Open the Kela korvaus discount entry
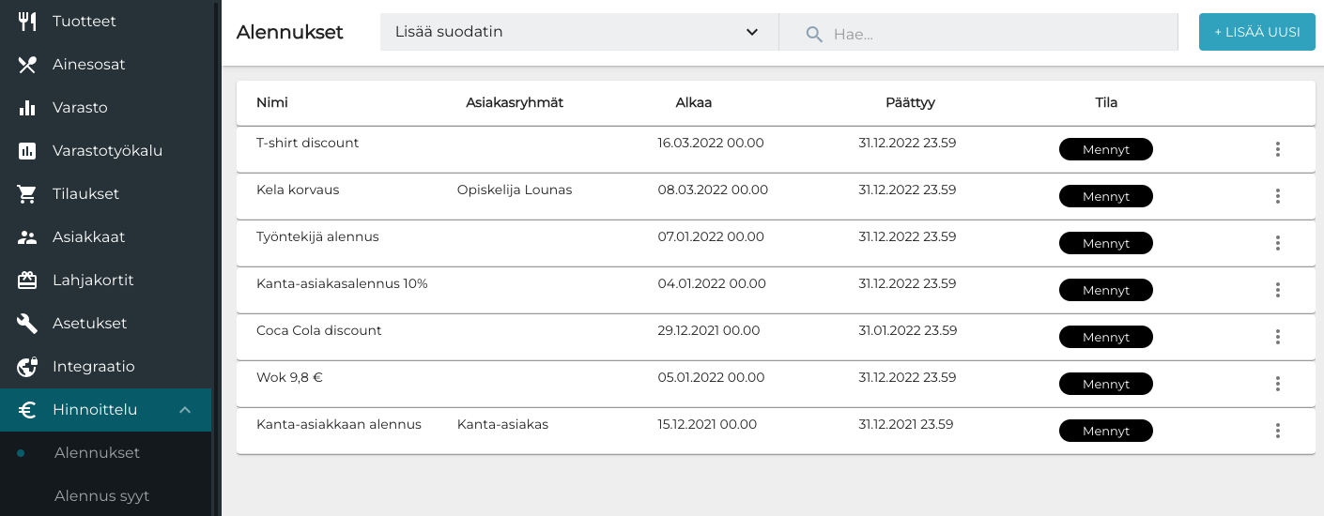This screenshot has height=516, width=1324. click(x=298, y=190)
